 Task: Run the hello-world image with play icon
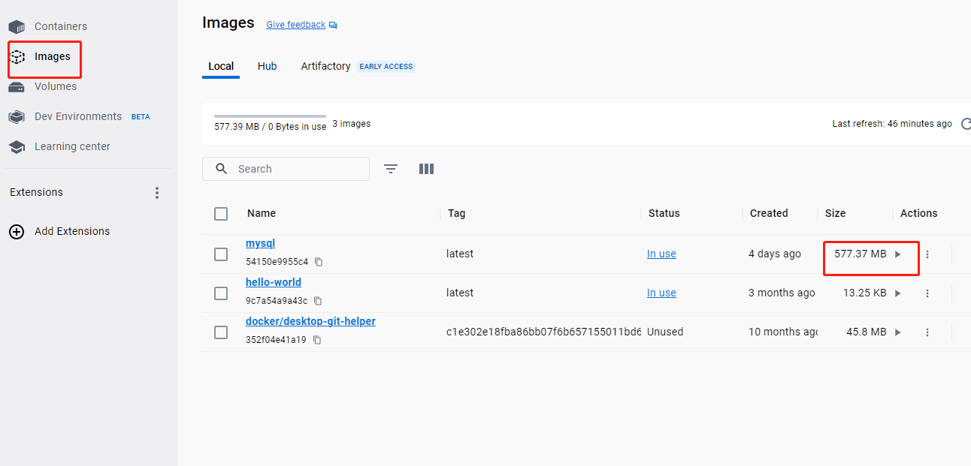coord(898,293)
